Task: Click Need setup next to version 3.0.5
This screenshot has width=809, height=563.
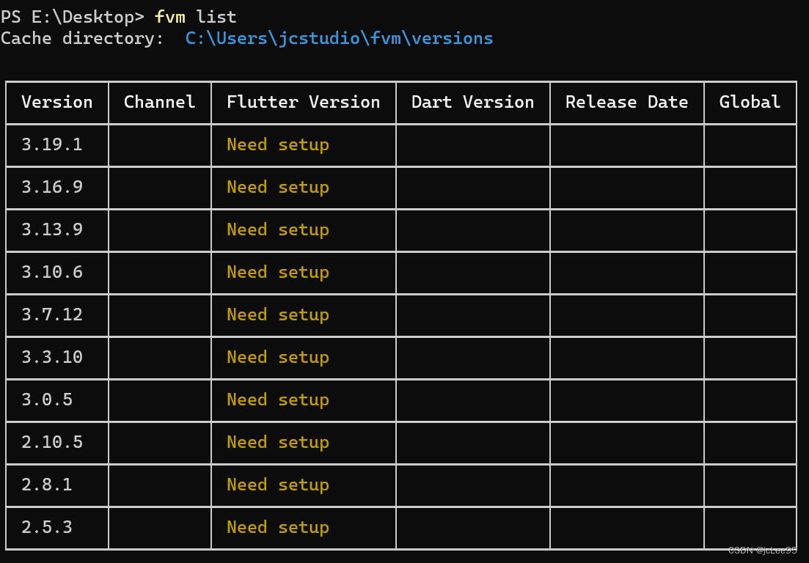Action: [x=277, y=400]
